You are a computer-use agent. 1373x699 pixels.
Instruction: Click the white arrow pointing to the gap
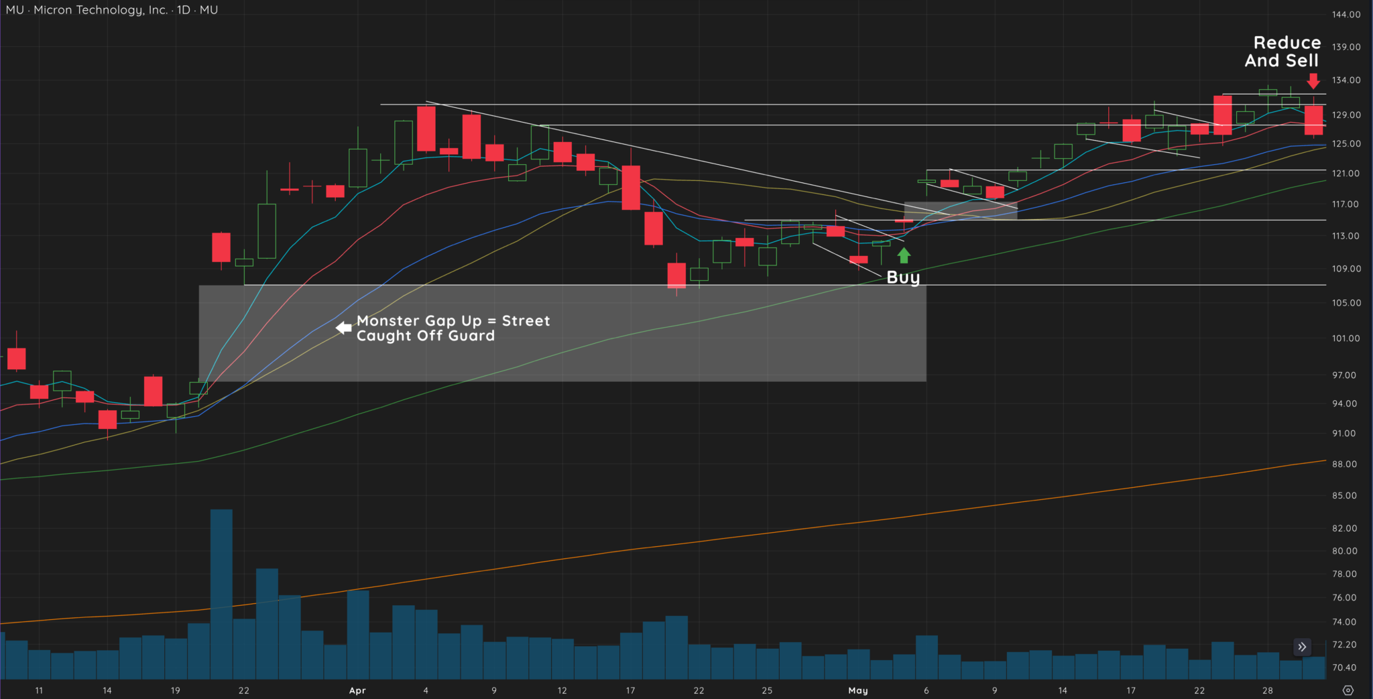(x=343, y=327)
